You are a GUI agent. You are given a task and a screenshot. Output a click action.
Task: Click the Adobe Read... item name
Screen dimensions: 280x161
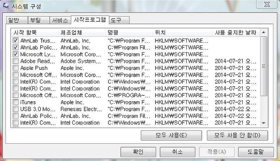click(38, 61)
